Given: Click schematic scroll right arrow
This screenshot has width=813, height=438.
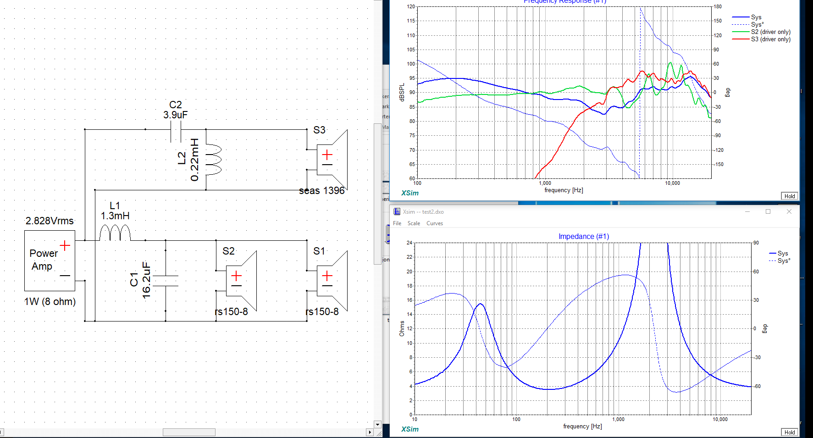Looking at the screenshot, I should coord(370,432).
